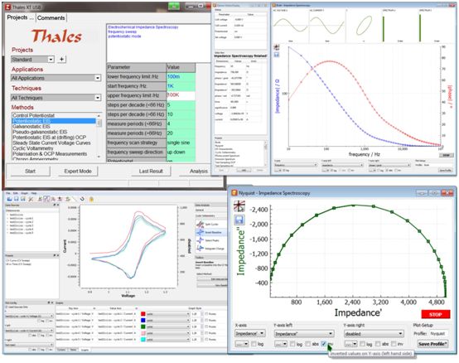Click crosshair cursor icon in Bode window
Viewport: 459px width, 363px height.
pyautogui.click(x=277, y=47)
